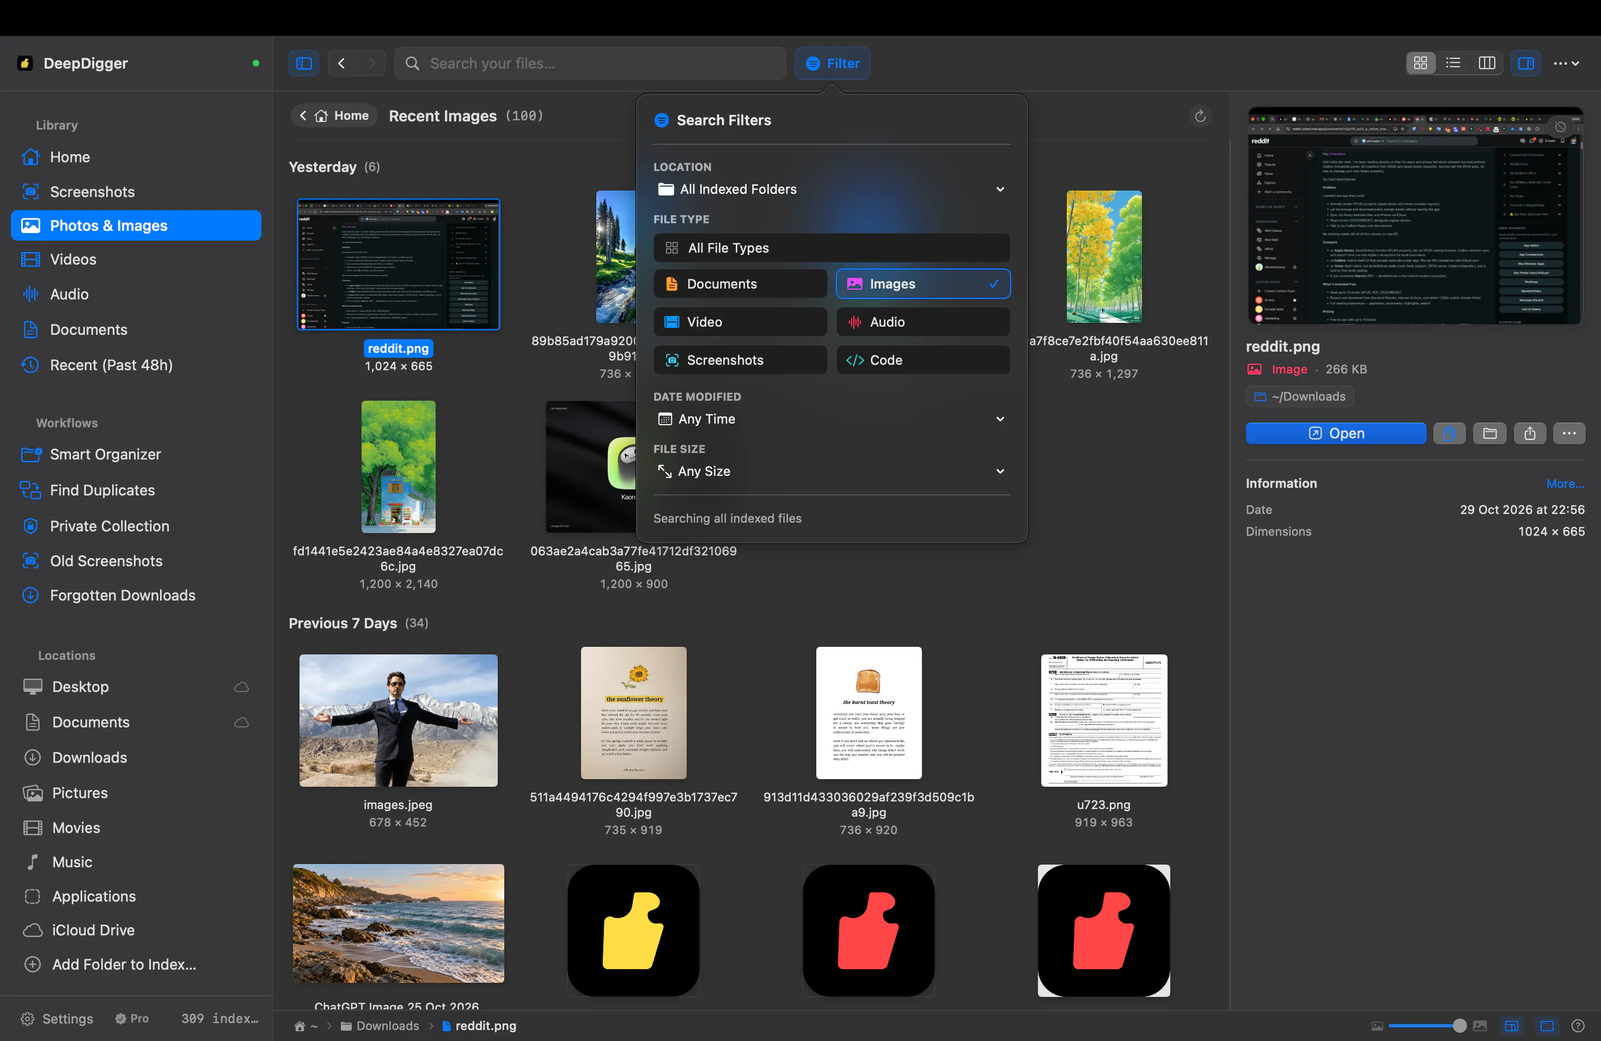Copy reddit.png via the clipboard icon
Image resolution: width=1601 pixels, height=1041 pixels.
(x=1449, y=434)
